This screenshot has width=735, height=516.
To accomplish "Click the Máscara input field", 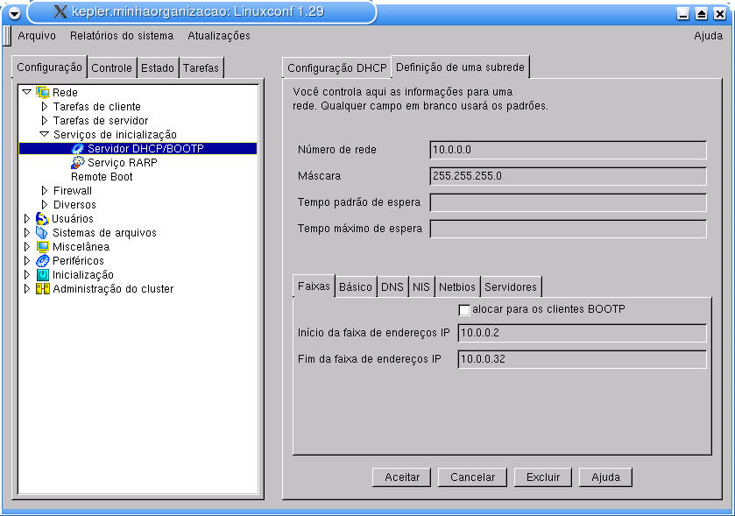I will tap(569, 176).
